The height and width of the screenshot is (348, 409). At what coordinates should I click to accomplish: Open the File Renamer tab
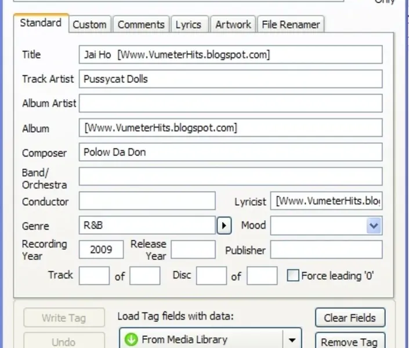[x=291, y=24]
